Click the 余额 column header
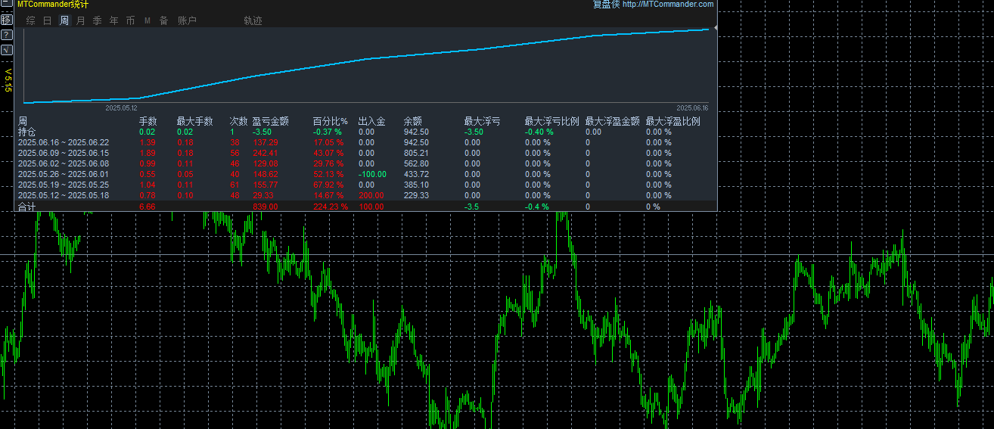This screenshot has height=429, width=994. coord(412,121)
